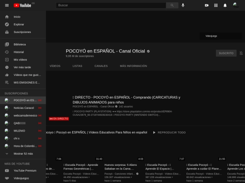Switch to the CANALES tab
The image size is (245, 183).
(101, 66)
